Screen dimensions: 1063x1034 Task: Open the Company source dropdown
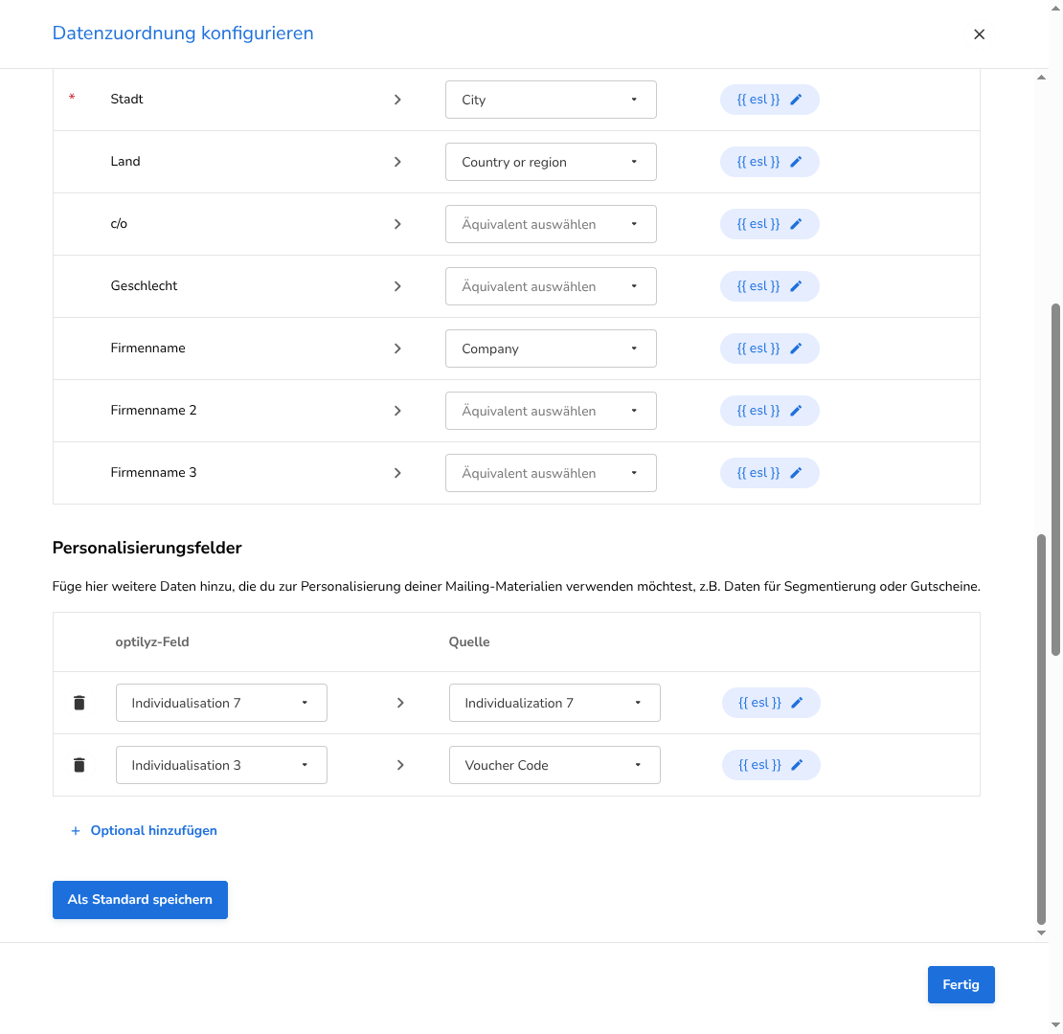point(551,348)
